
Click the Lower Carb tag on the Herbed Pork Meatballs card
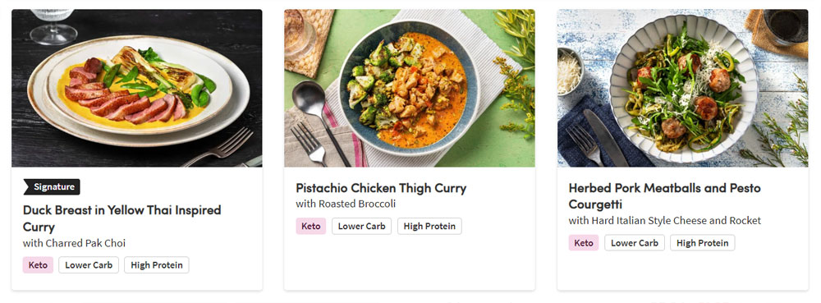pyautogui.click(x=635, y=243)
